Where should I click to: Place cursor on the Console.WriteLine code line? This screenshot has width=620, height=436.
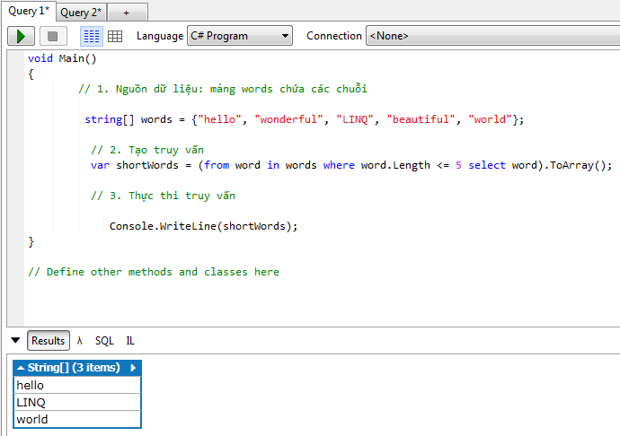click(203, 226)
